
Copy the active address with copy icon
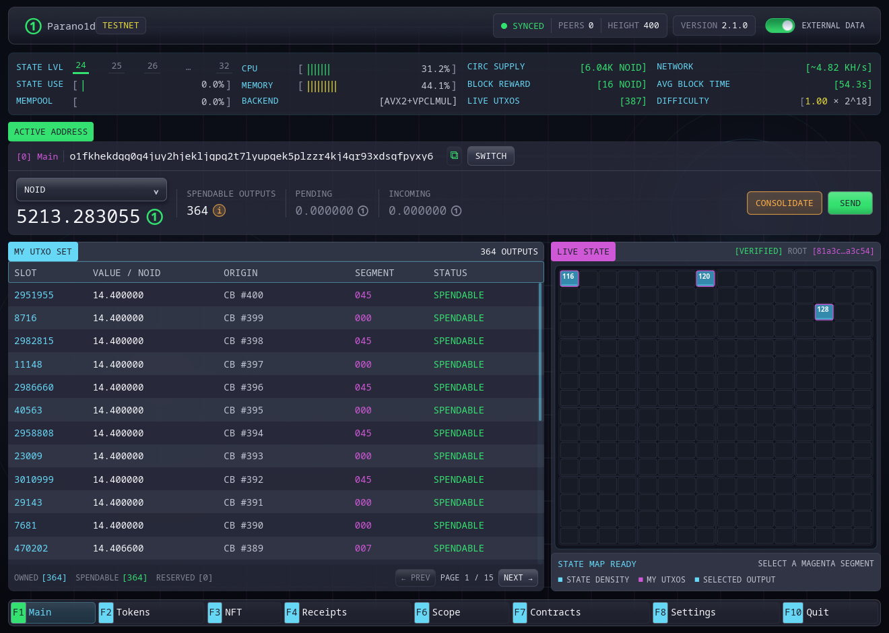[x=455, y=156]
